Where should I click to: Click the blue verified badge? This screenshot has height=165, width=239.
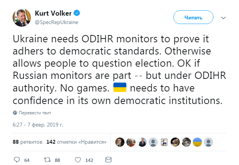click(x=78, y=14)
